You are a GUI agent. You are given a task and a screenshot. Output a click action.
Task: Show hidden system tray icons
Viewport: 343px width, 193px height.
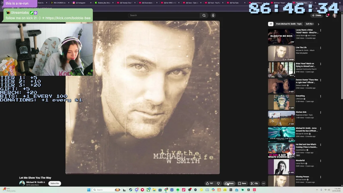(x=317, y=190)
